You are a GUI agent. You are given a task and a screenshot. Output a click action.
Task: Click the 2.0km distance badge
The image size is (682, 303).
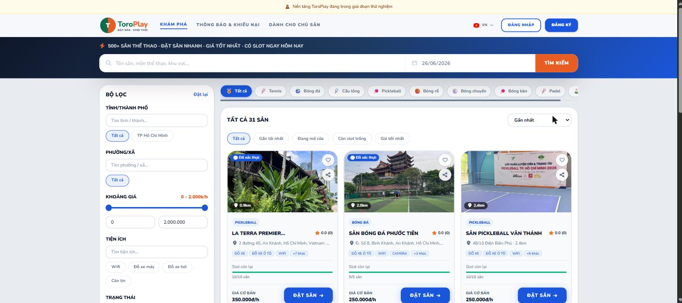[360, 205]
